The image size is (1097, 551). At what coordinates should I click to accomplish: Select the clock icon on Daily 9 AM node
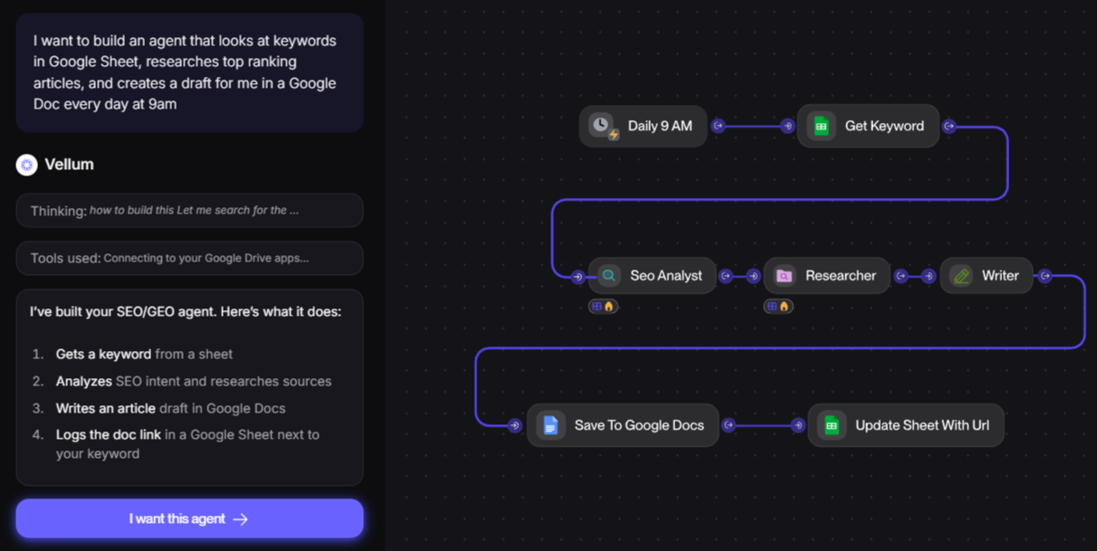pos(601,126)
